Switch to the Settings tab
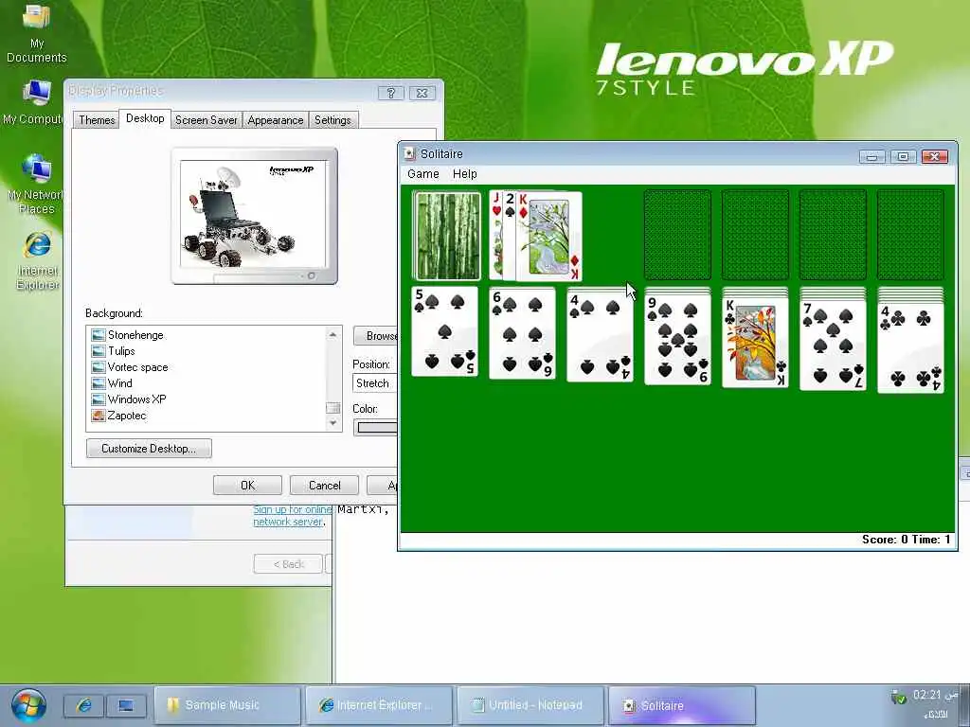Viewport: 970px width, 727px height. tap(332, 120)
